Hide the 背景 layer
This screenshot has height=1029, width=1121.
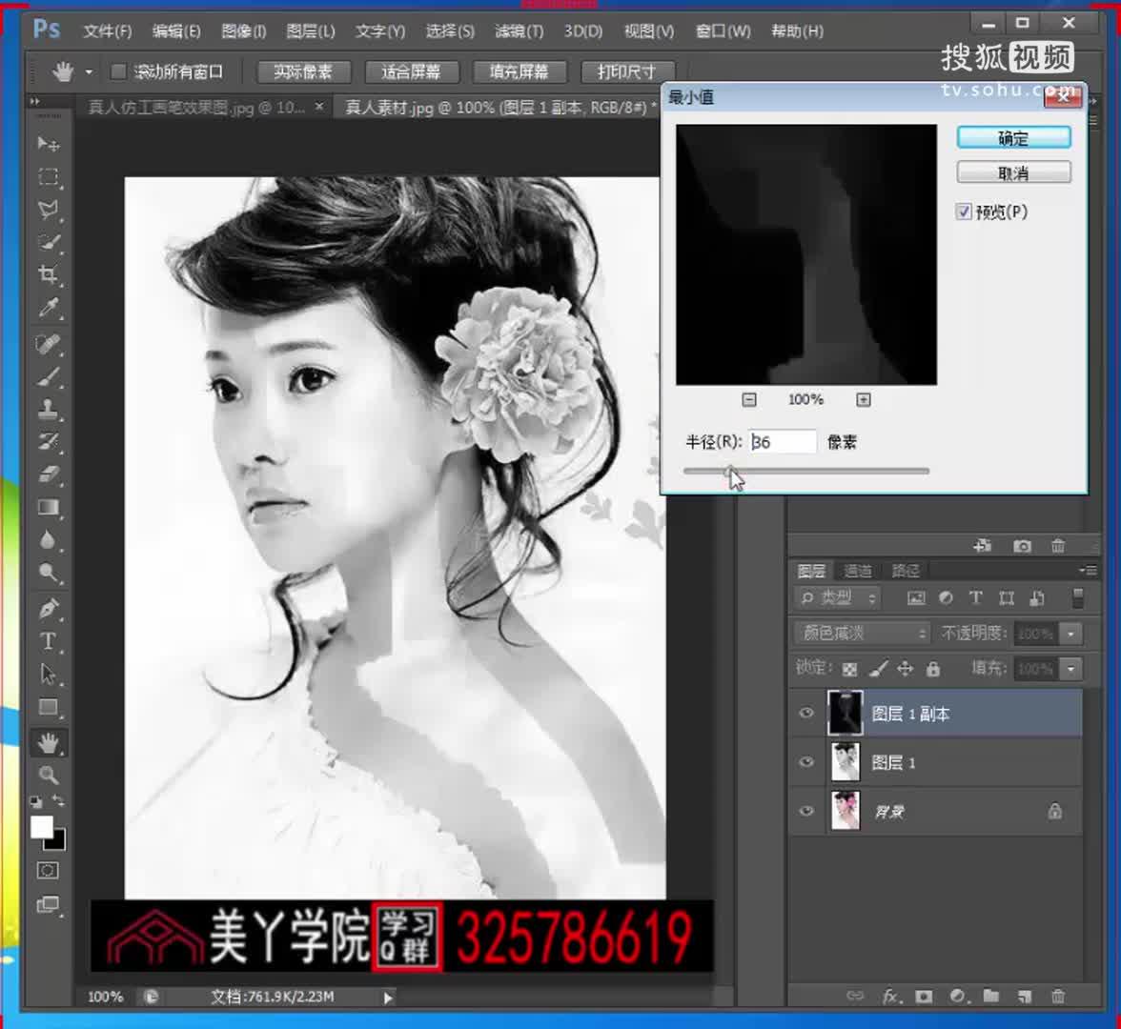click(805, 811)
